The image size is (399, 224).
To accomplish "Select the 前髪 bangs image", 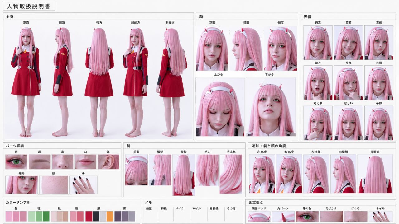I will (137, 170).
